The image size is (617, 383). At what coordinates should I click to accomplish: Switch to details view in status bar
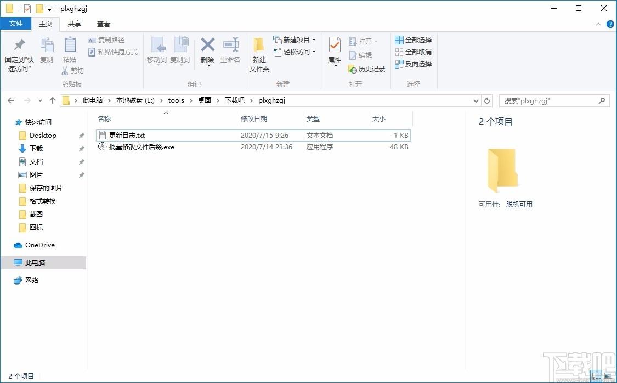(x=596, y=375)
